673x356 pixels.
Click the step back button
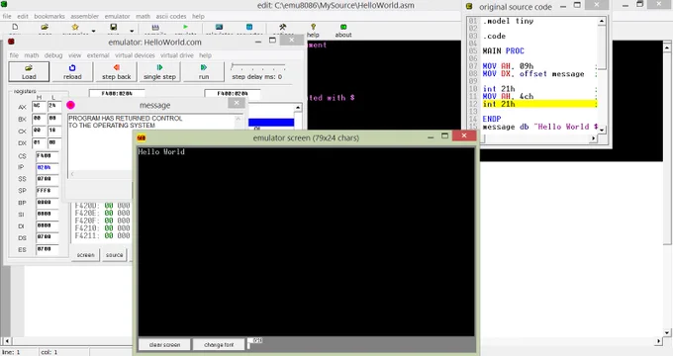pyautogui.click(x=117, y=71)
